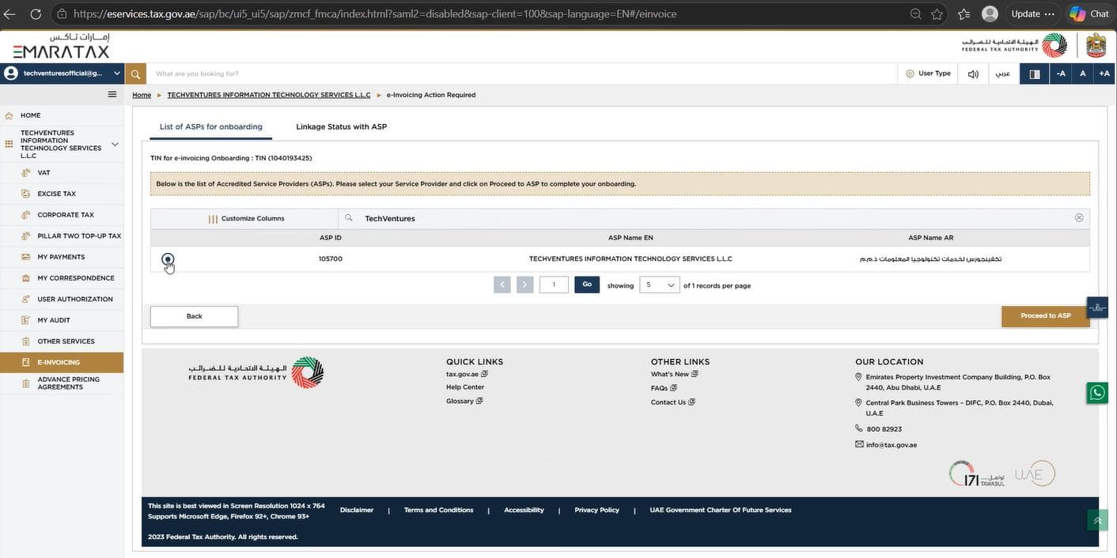1117x558 pixels.
Task: Click the accessibility sign-language side tab
Action: [x=1097, y=307]
